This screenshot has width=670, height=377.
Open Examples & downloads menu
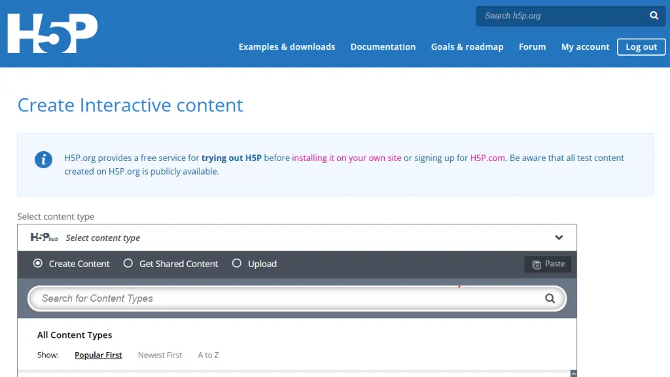287,46
